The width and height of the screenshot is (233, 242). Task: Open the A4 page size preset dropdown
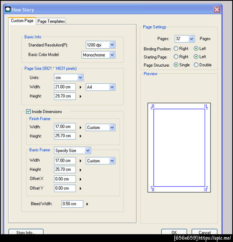tap(101, 87)
